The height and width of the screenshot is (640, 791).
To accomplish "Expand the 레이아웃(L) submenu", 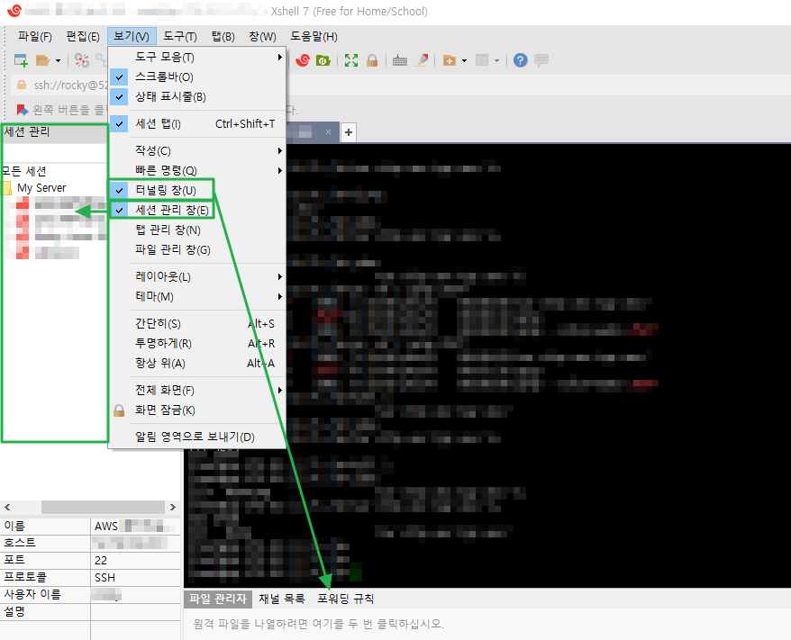I will [197, 276].
